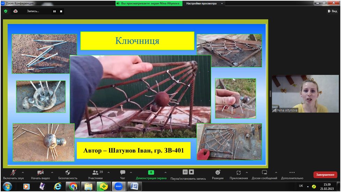Expand apps options arrow beside Приложения
The width and height of the screenshot is (341, 192).
point(247,173)
